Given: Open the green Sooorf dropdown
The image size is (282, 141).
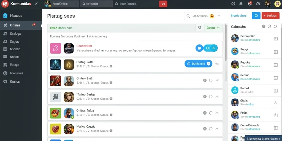Looking at the screenshot, I should pos(213,28).
